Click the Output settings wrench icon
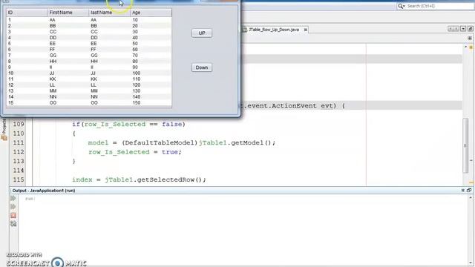Image resolution: width=475 pixels, height=267 pixels. coord(13,224)
